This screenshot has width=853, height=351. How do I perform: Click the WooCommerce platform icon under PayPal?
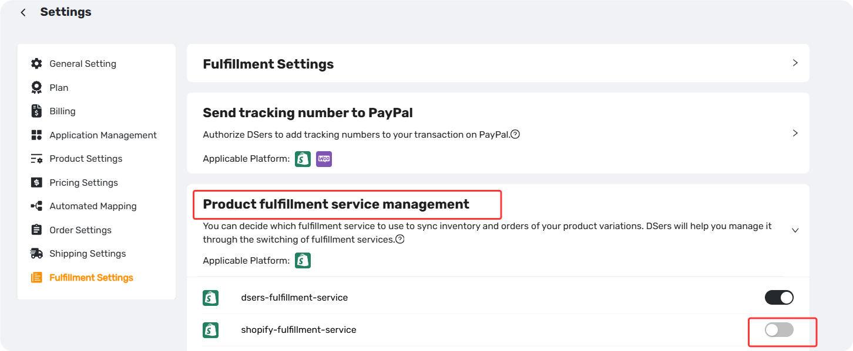[x=324, y=159]
